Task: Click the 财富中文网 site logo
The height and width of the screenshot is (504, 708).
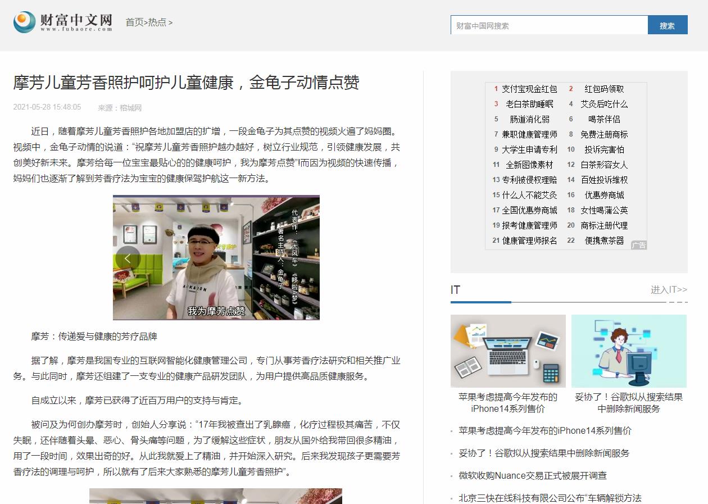Action: point(63,22)
